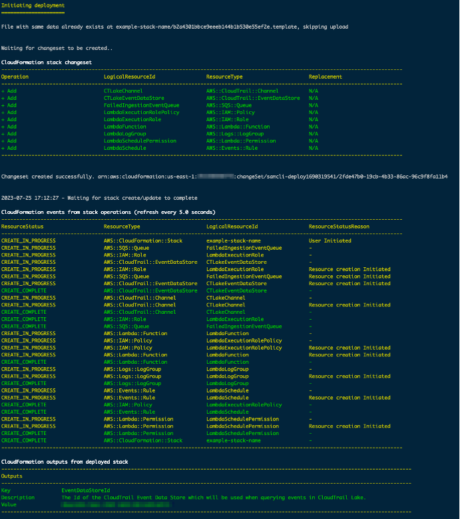Screen dimensions: 460x519
Task: Select "ResourceType" header in the changeset table
Action: 224,77
